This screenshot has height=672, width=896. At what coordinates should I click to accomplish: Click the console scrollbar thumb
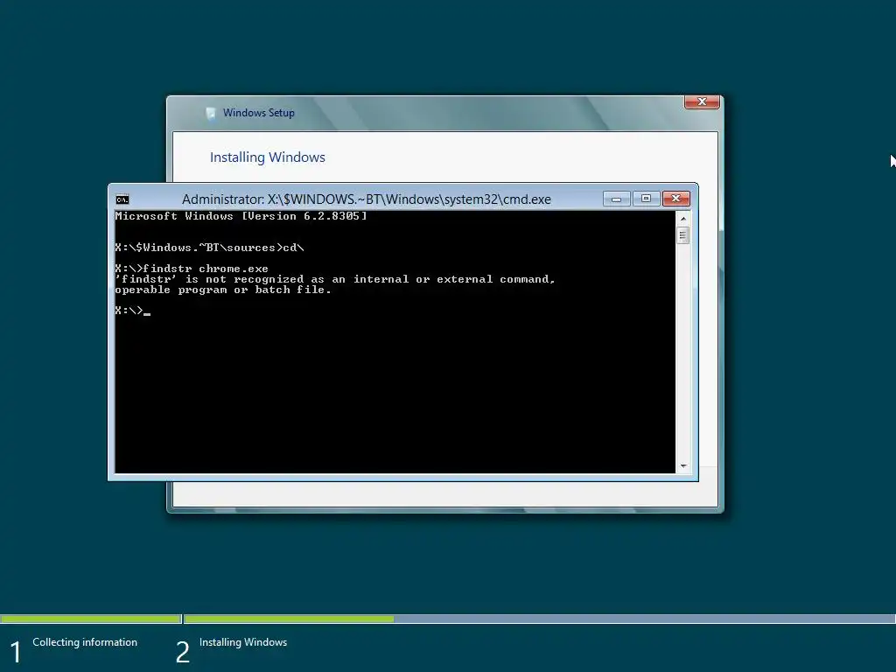[682, 234]
